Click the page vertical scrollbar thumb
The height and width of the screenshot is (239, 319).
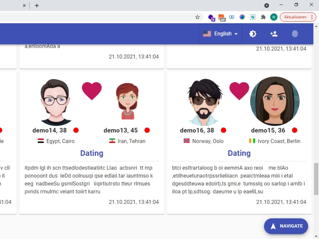click(316, 179)
